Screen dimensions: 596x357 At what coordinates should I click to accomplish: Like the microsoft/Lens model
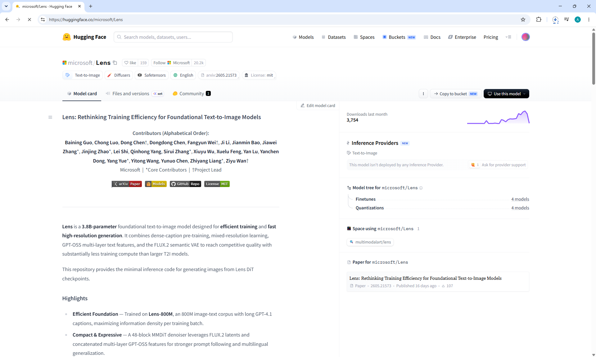pos(130,63)
